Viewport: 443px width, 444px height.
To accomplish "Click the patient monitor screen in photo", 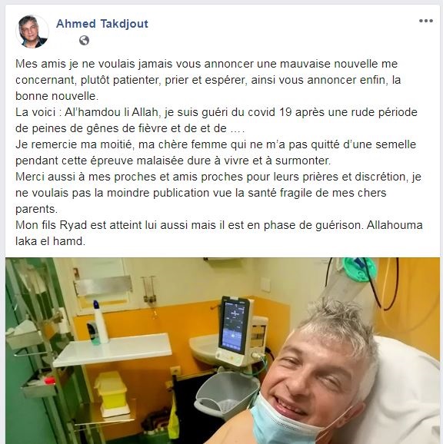I will click(x=234, y=326).
